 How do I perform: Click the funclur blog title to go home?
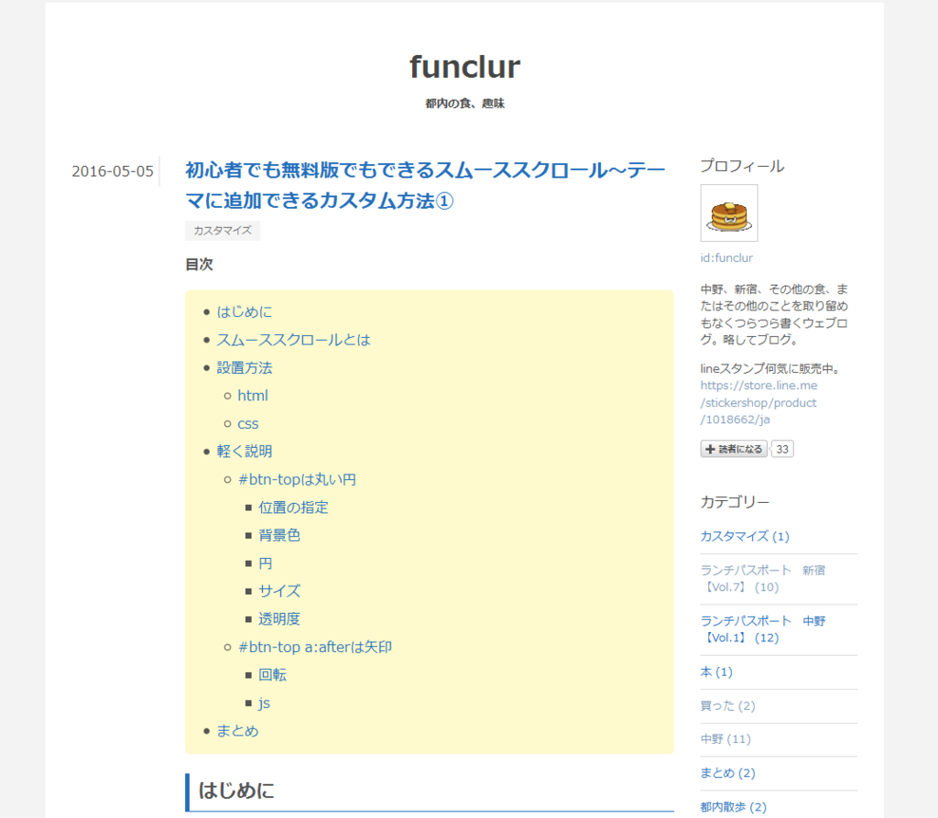464,65
